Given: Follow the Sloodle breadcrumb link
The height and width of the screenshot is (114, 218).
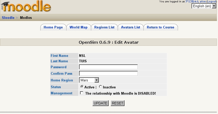Looking at the screenshot, I should pos(8,18).
